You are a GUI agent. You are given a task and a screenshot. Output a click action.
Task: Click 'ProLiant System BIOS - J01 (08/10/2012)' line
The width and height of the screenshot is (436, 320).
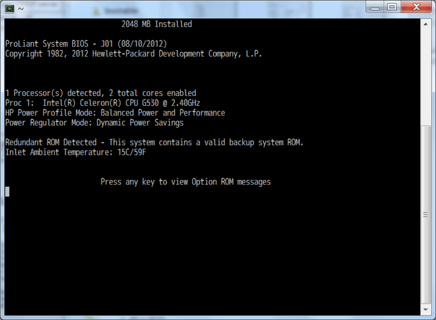pos(86,44)
